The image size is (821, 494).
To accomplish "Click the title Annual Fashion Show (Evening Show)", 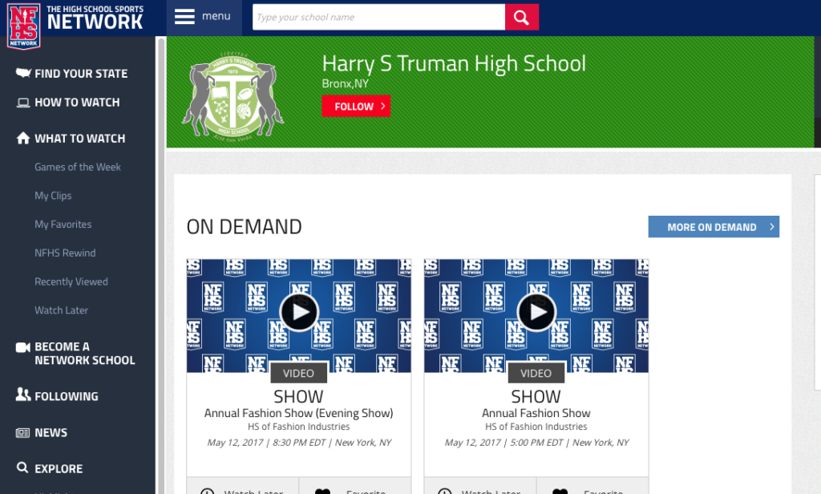I will (298, 413).
